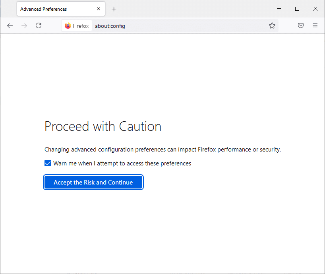Click the about:config address field
Screen dimensions: 325x274
click(179, 26)
